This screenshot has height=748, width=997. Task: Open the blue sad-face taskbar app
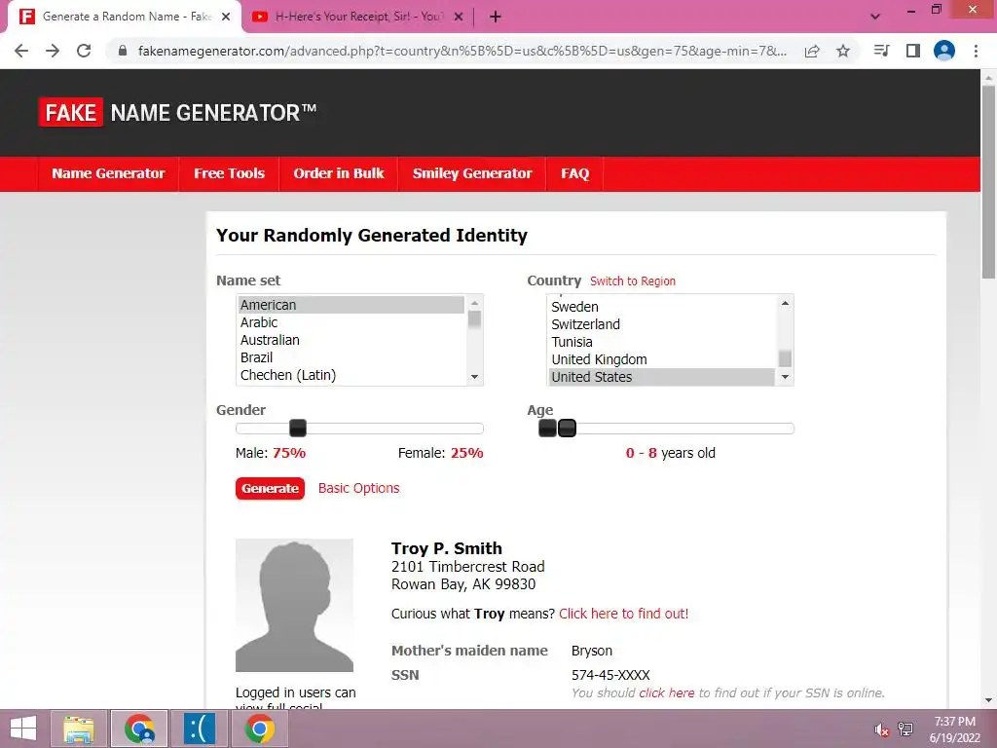(x=199, y=729)
